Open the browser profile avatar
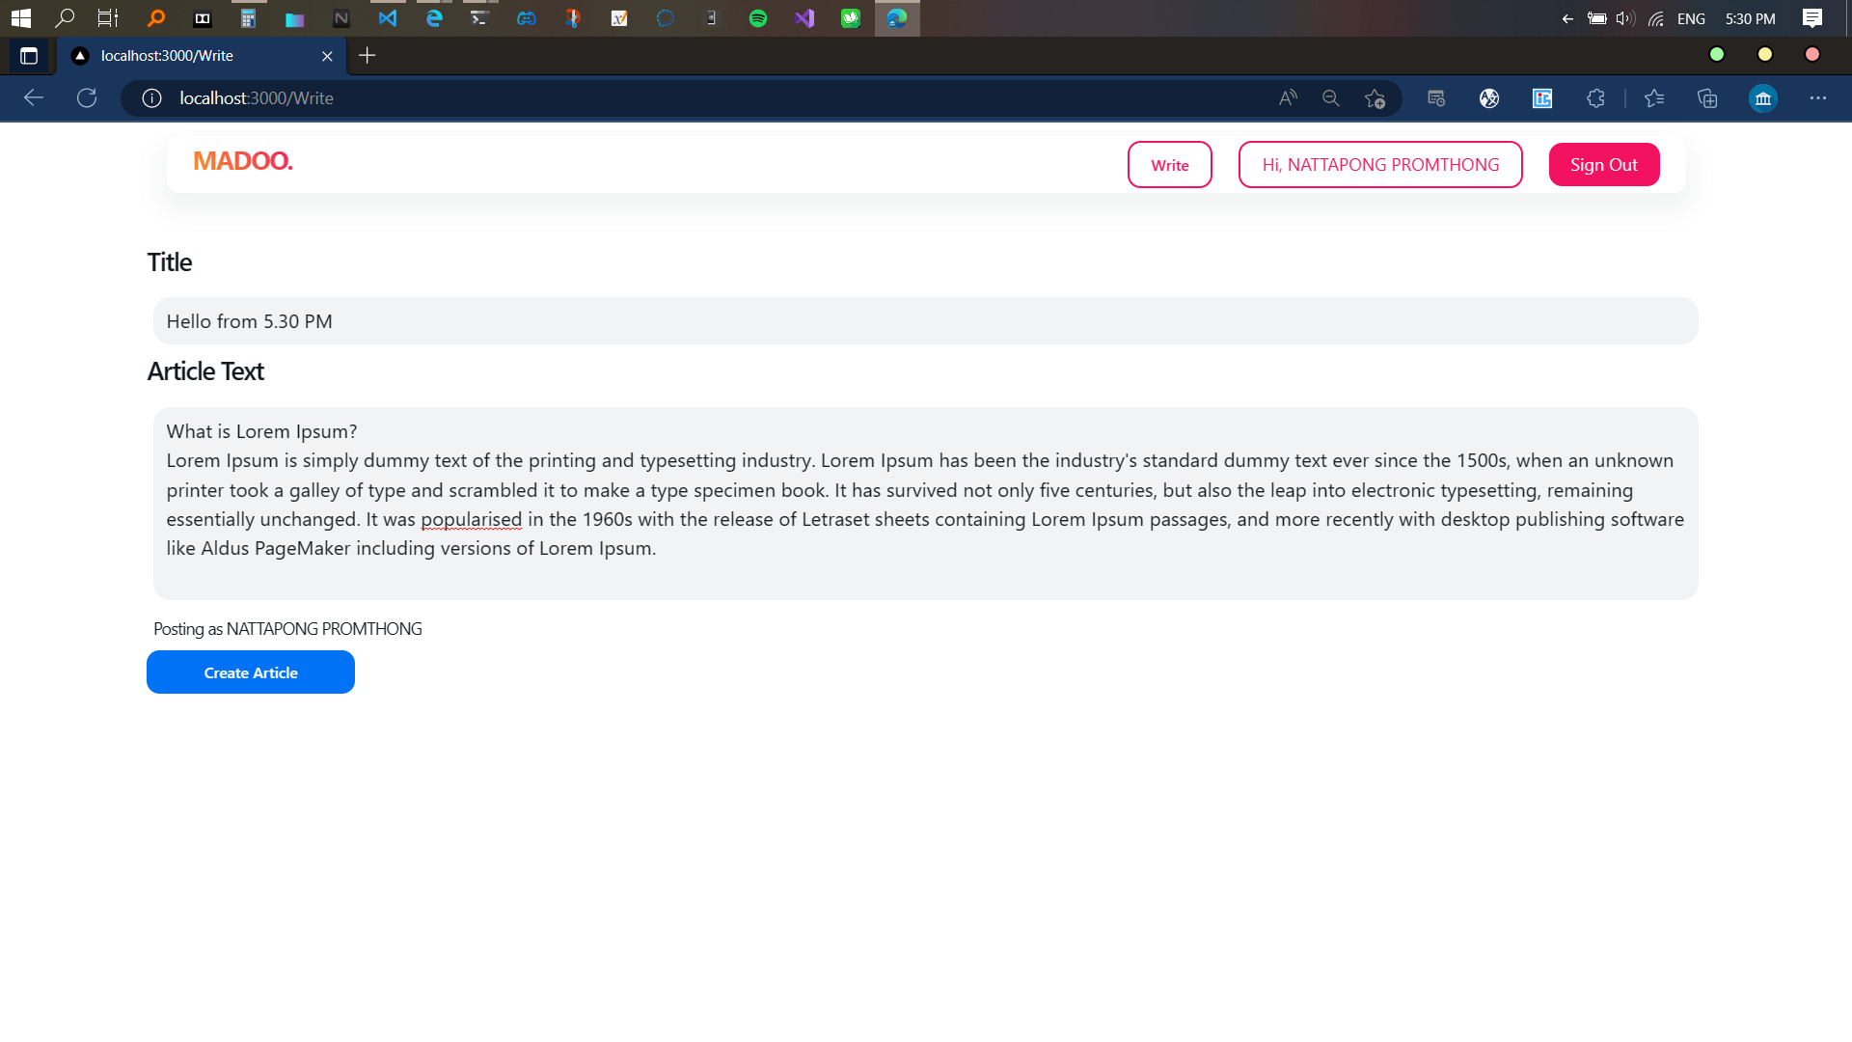1852x1042 pixels. tap(1763, 98)
